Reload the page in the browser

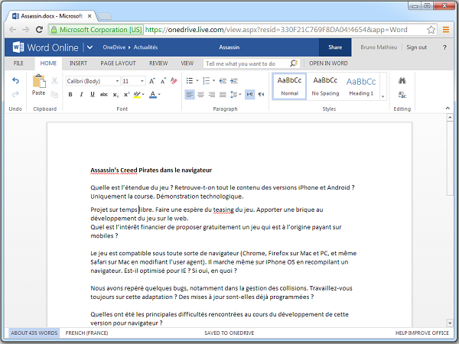point(39,30)
